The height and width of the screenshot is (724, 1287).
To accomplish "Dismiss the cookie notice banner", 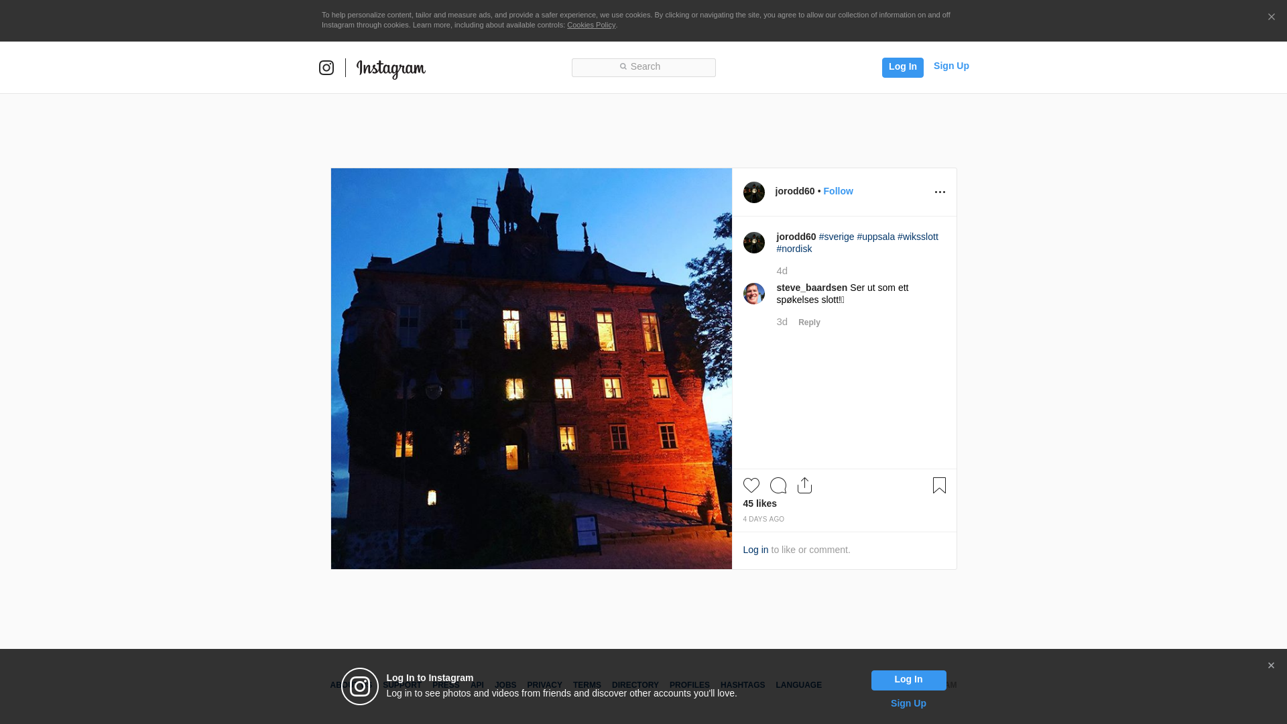I will 1271,17.
